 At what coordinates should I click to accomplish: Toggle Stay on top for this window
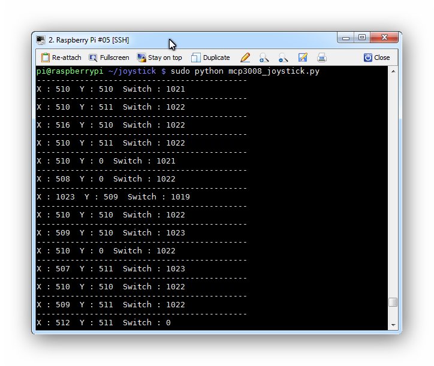tap(159, 58)
